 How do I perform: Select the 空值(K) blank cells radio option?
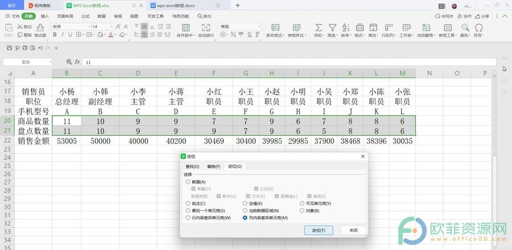pyautogui.click(x=245, y=203)
